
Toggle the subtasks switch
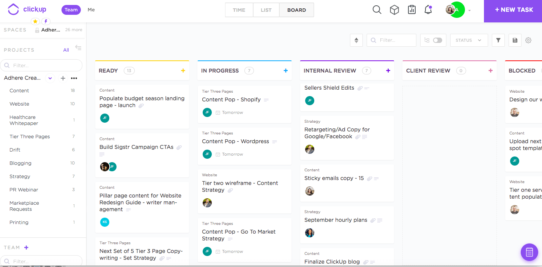tap(437, 40)
